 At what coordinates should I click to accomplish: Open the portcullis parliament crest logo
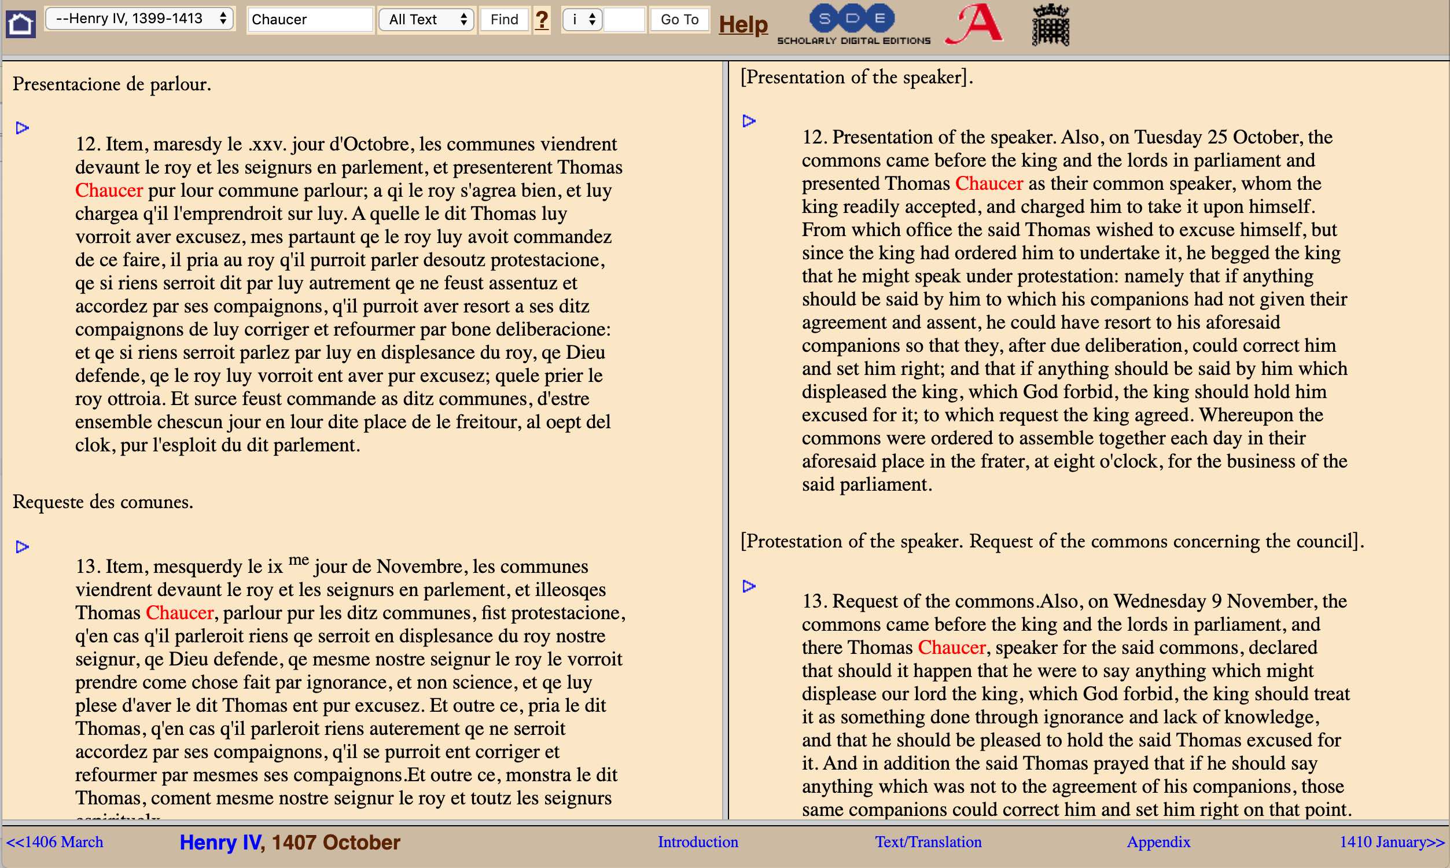(1051, 25)
